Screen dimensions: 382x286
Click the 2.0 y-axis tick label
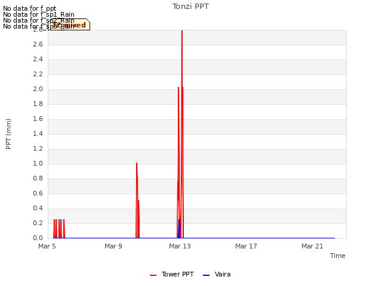pos(38,89)
